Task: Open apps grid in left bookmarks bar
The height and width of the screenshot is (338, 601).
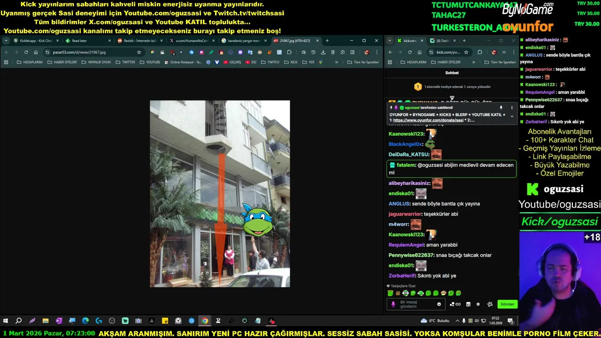Action: pos(6,62)
